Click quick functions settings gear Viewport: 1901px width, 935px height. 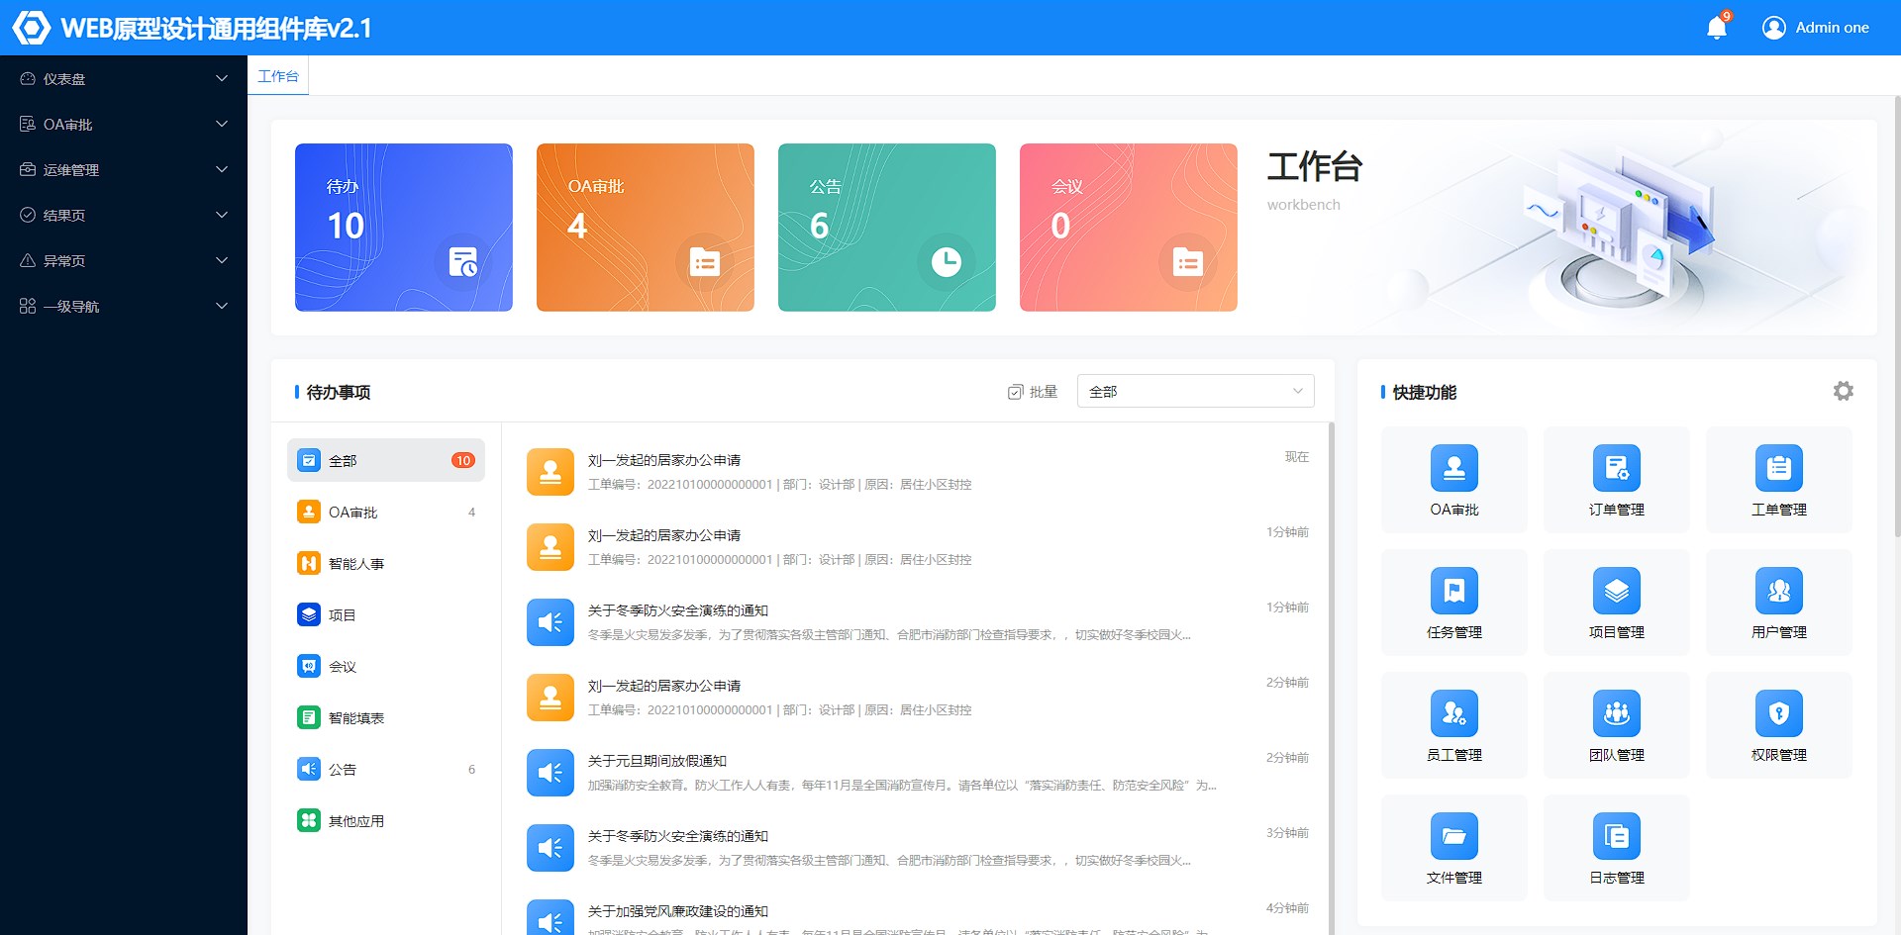tap(1843, 391)
